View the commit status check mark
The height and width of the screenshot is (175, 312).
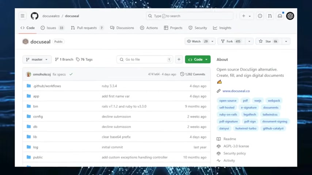click(x=71, y=74)
